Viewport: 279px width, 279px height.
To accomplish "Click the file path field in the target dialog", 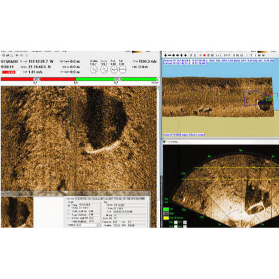I will (x=110, y=198).
